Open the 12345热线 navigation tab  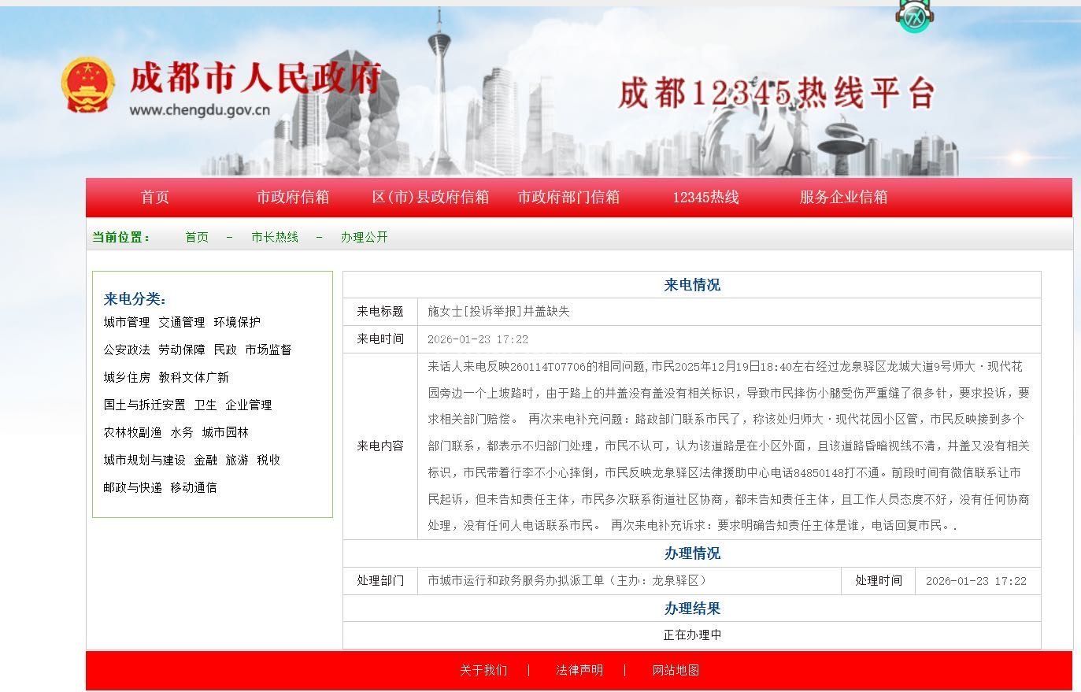coord(705,198)
